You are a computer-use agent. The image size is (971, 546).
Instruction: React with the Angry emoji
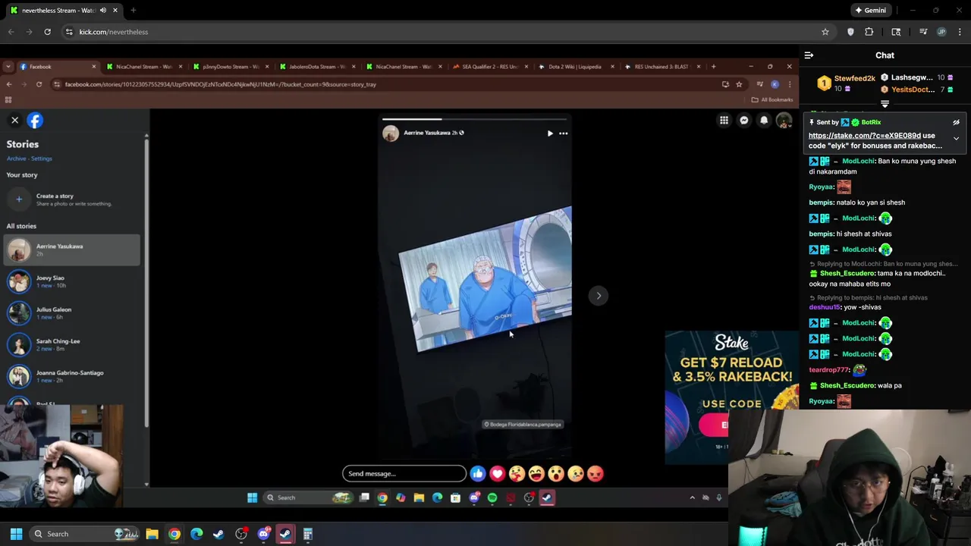(595, 474)
